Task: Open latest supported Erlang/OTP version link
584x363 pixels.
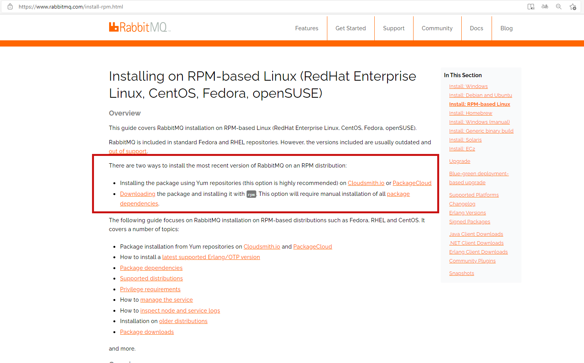Action: pos(211,257)
